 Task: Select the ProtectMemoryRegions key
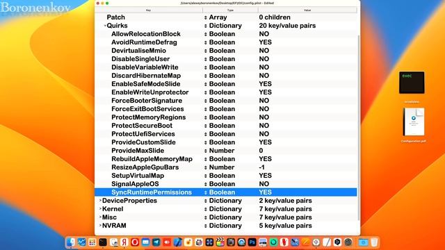(148, 117)
